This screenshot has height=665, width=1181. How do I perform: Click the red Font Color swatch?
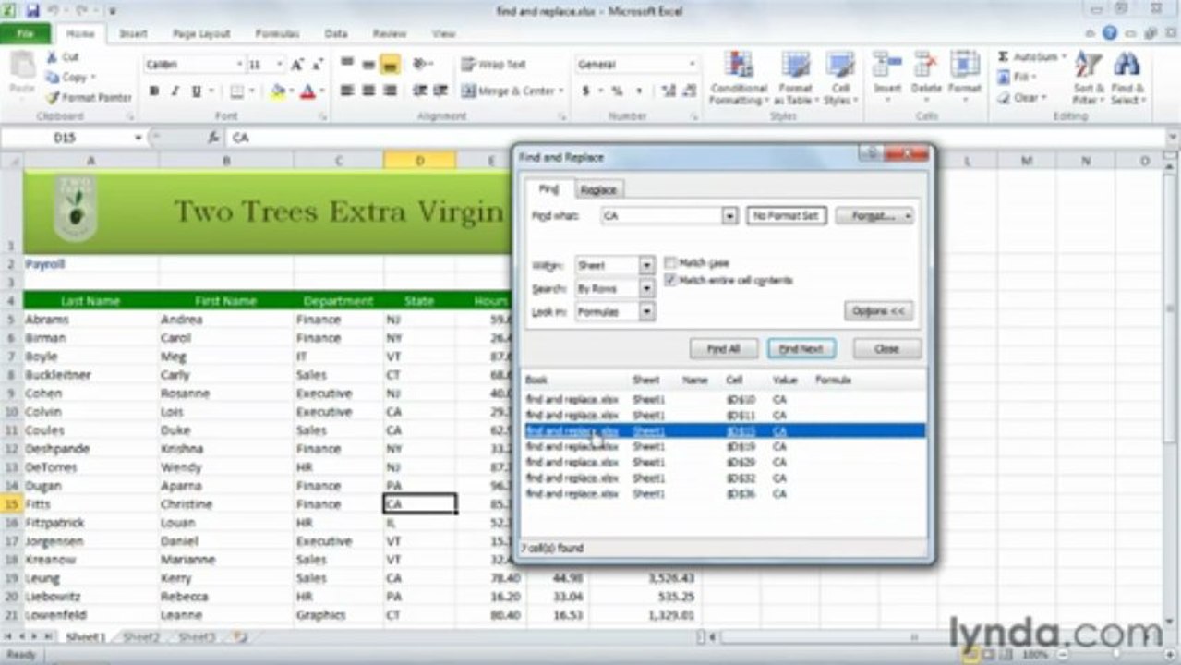click(x=307, y=91)
